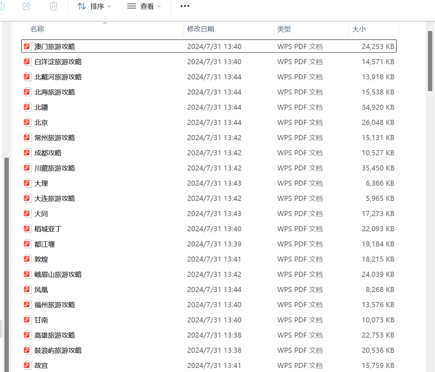Click the WPS PDF icon beside 北京
The height and width of the screenshot is (372, 435).
27,122
